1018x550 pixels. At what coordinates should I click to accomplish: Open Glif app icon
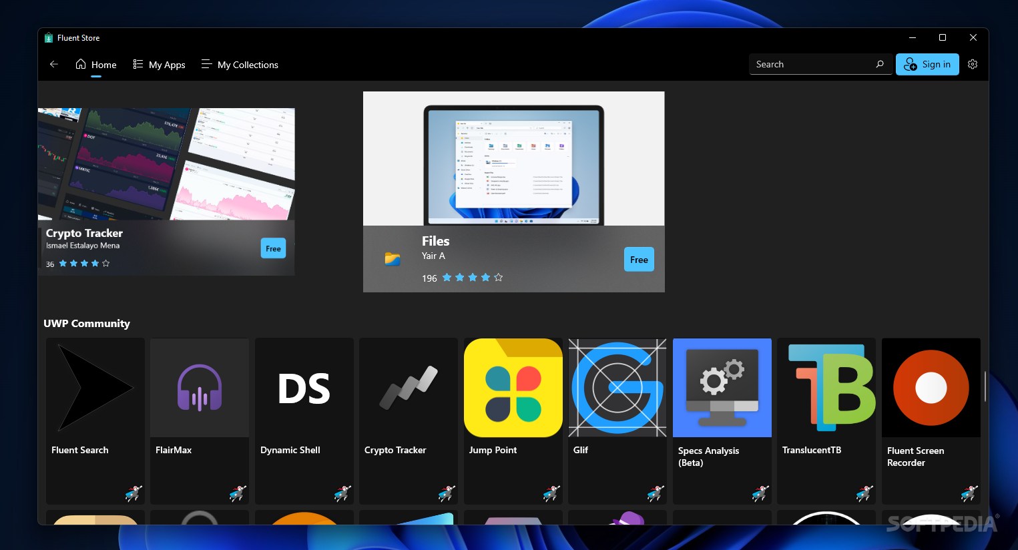coord(617,388)
